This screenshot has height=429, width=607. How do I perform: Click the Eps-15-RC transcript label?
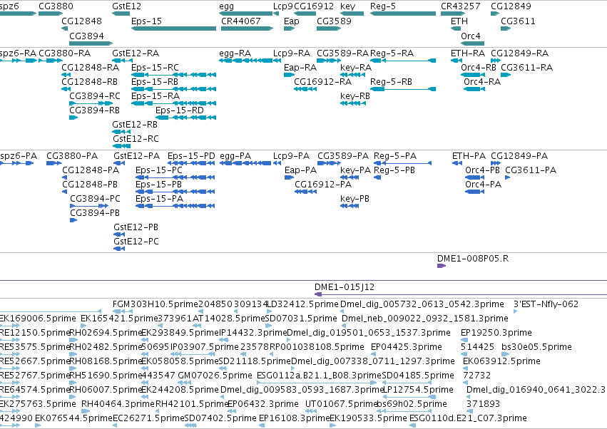(x=155, y=68)
